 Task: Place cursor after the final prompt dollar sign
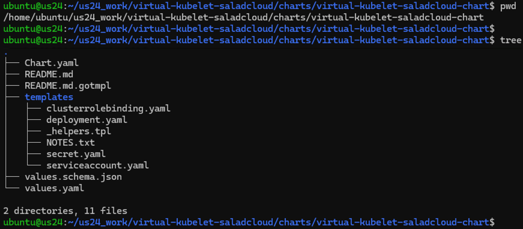click(x=498, y=222)
